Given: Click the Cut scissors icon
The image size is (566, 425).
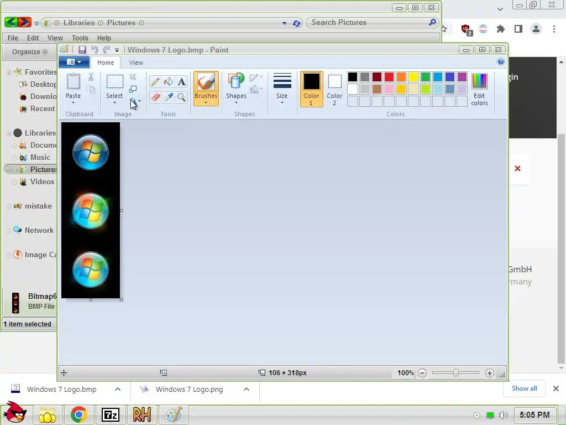Looking at the screenshot, I should (91, 76).
